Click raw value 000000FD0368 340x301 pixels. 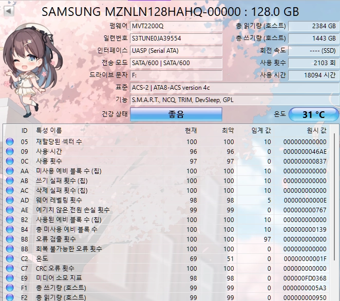[x=305, y=278]
